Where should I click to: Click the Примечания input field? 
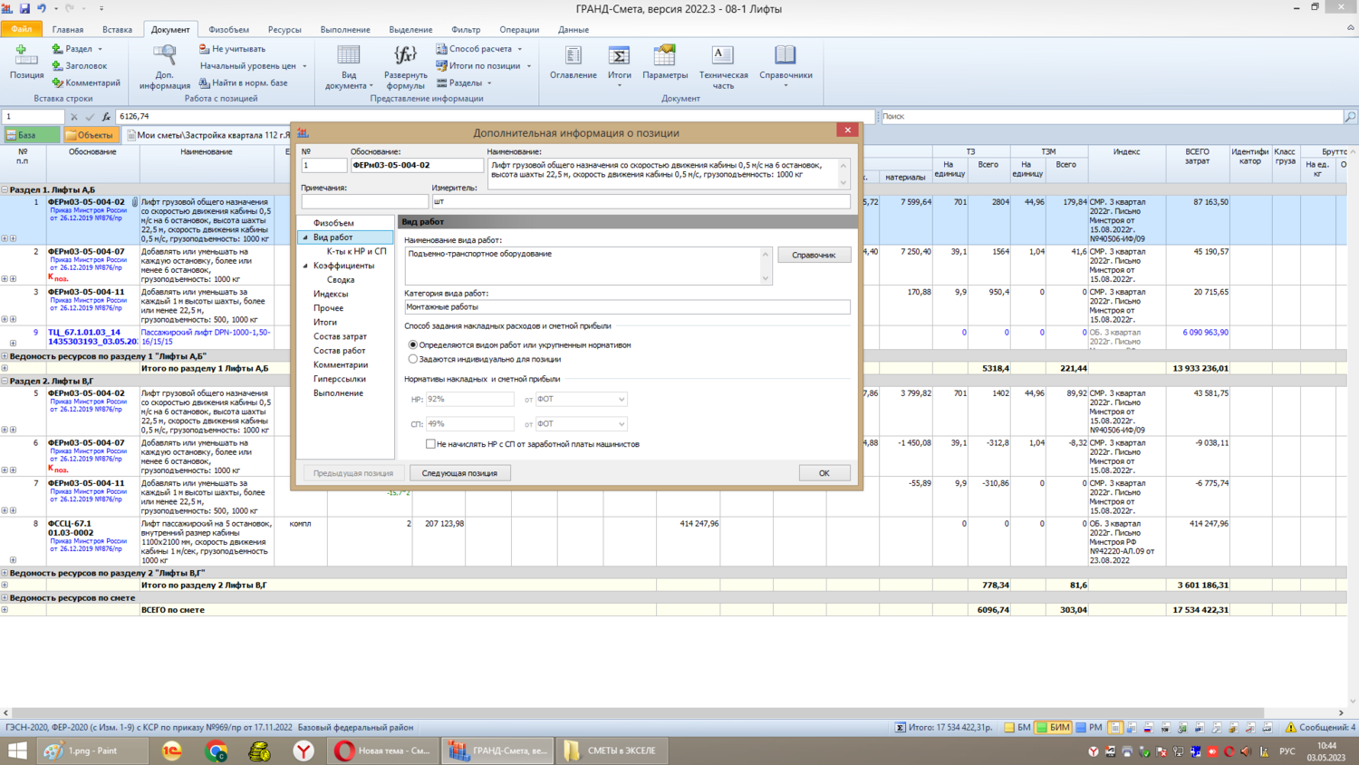[364, 201]
